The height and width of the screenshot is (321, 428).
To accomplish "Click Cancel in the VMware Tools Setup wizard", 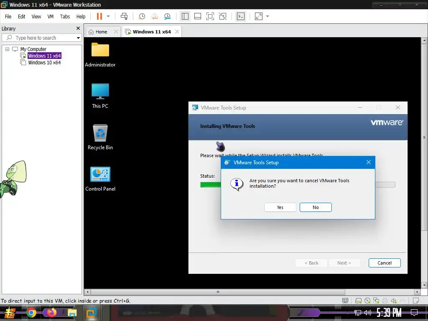I will coord(385,263).
